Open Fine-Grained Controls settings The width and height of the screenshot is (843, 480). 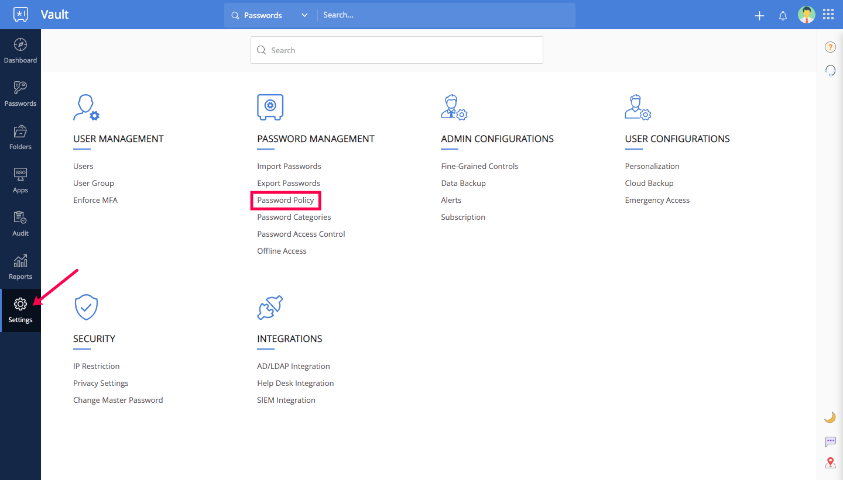479,166
